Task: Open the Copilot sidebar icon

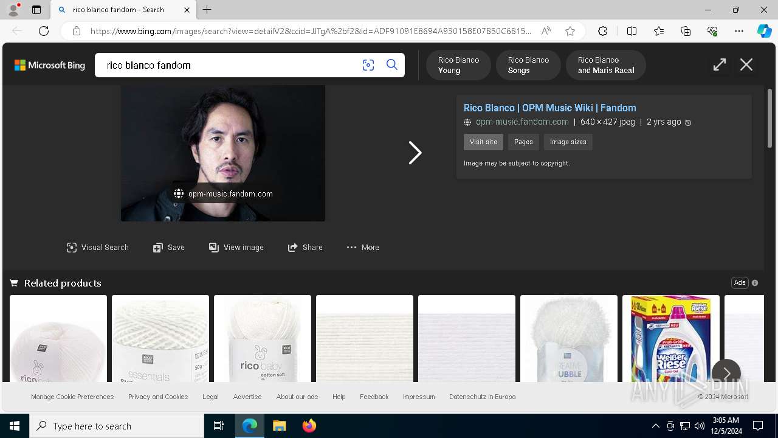Action: (765, 31)
